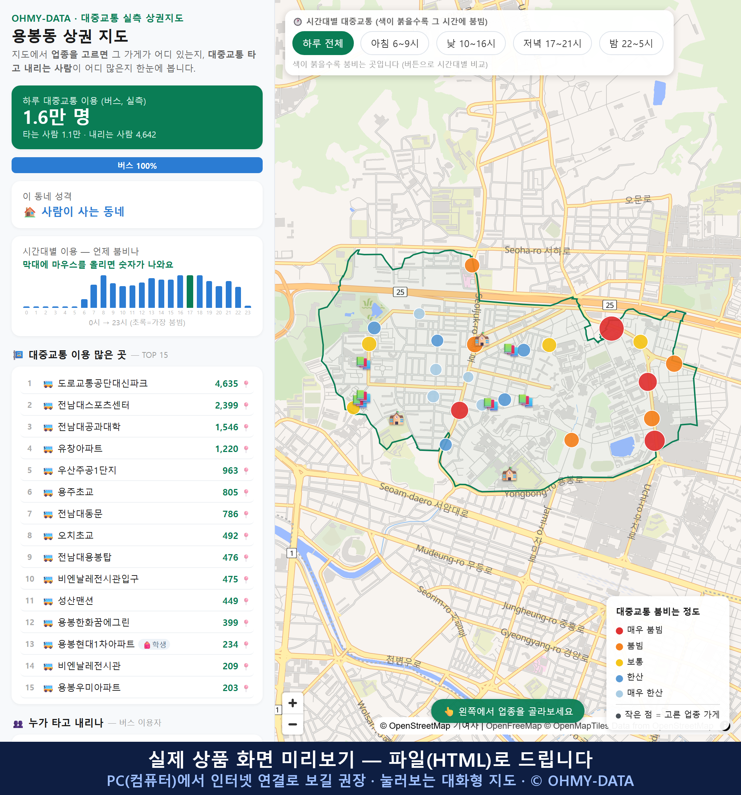Select the green 17시 peak bar

click(190, 291)
